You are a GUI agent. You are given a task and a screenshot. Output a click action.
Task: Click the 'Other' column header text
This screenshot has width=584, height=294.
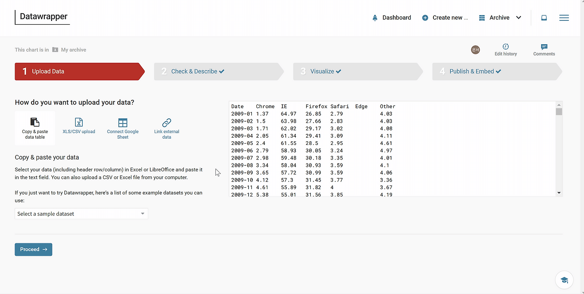388,107
